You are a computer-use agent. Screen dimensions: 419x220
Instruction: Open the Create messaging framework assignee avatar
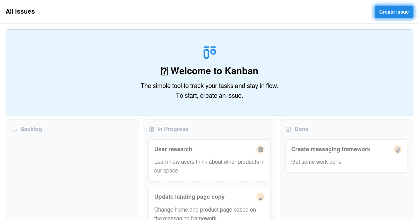[x=398, y=149]
